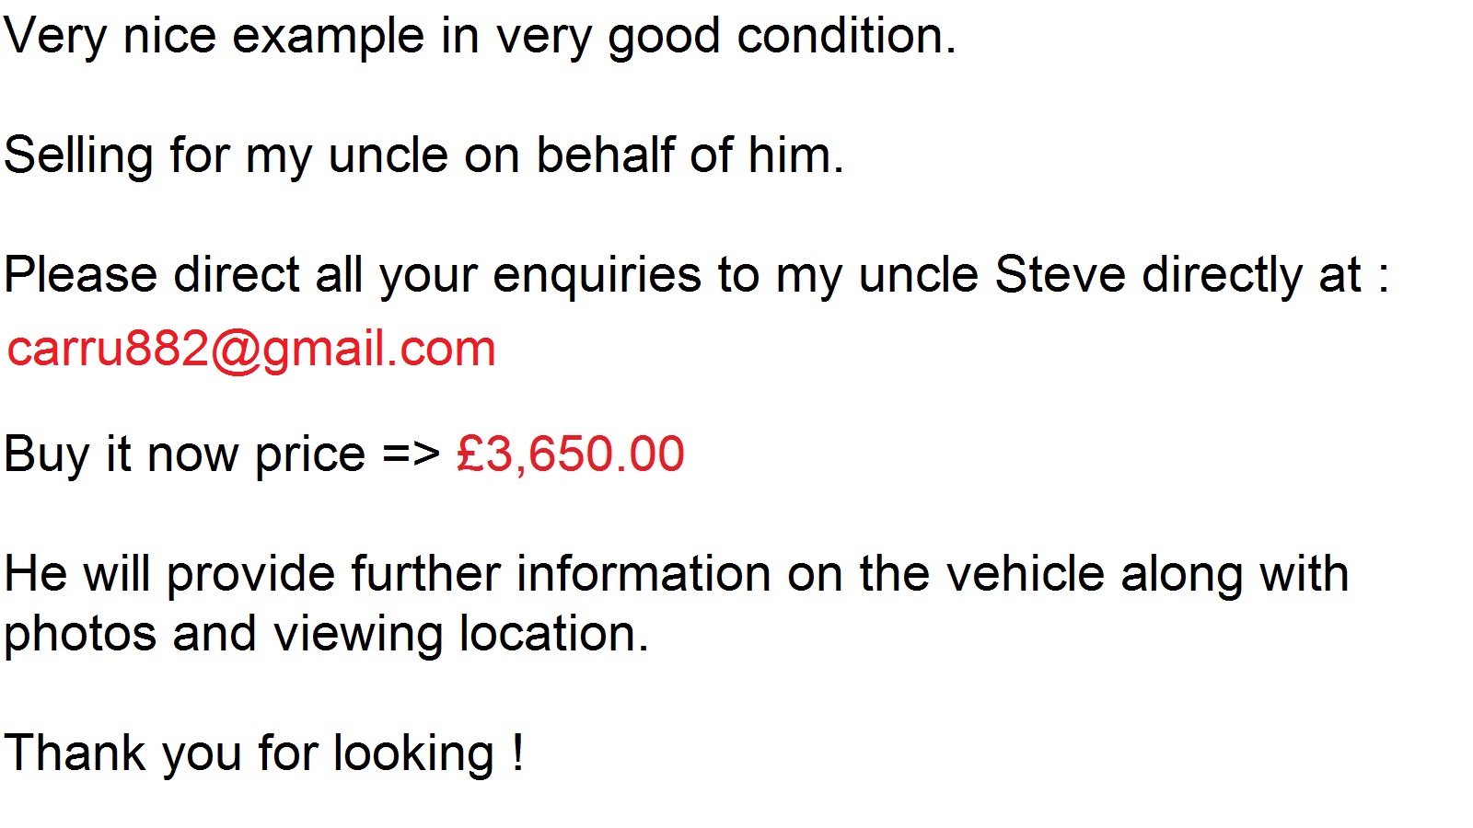The height and width of the screenshot is (828, 1473).
Task: Click the words 'directly at' before the colon
Action: tap(1251, 276)
